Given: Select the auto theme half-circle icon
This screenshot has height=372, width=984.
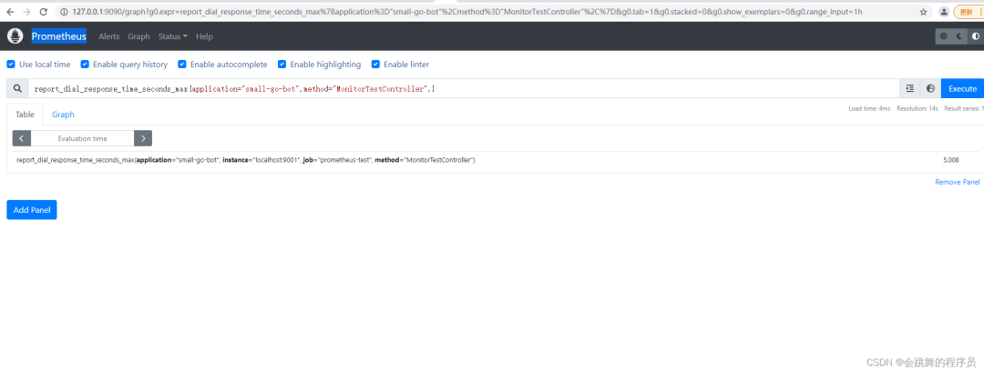Looking at the screenshot, I should (975, 36).
